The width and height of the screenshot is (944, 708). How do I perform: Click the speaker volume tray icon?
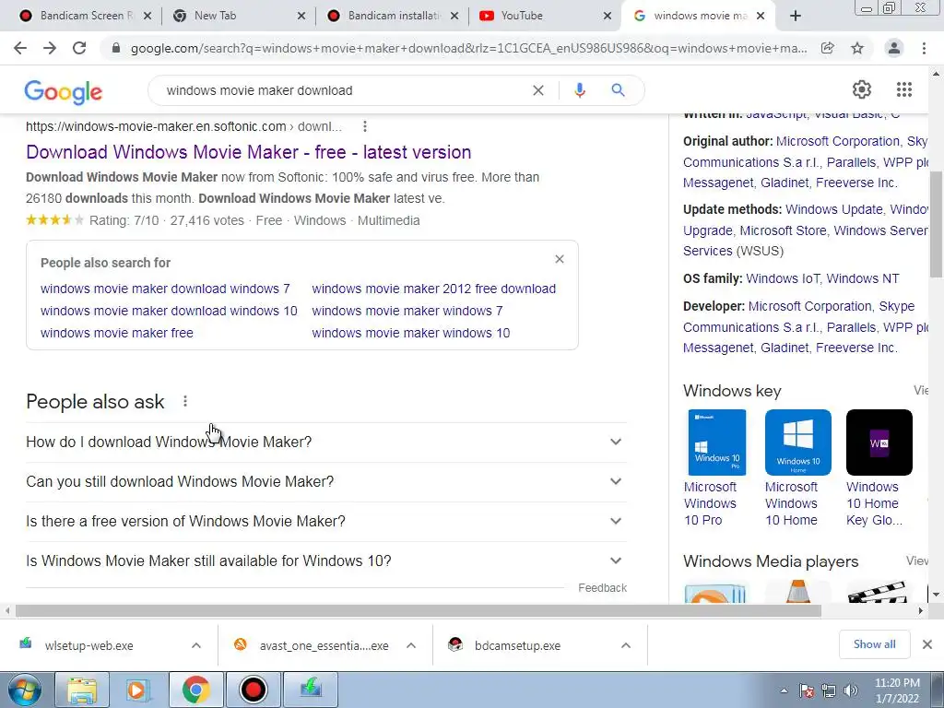[x=851, y=690]
